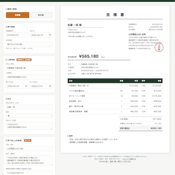175x175 pixels.
Task: Click the ¥176,400 amount cell
Action: (157, 96)
